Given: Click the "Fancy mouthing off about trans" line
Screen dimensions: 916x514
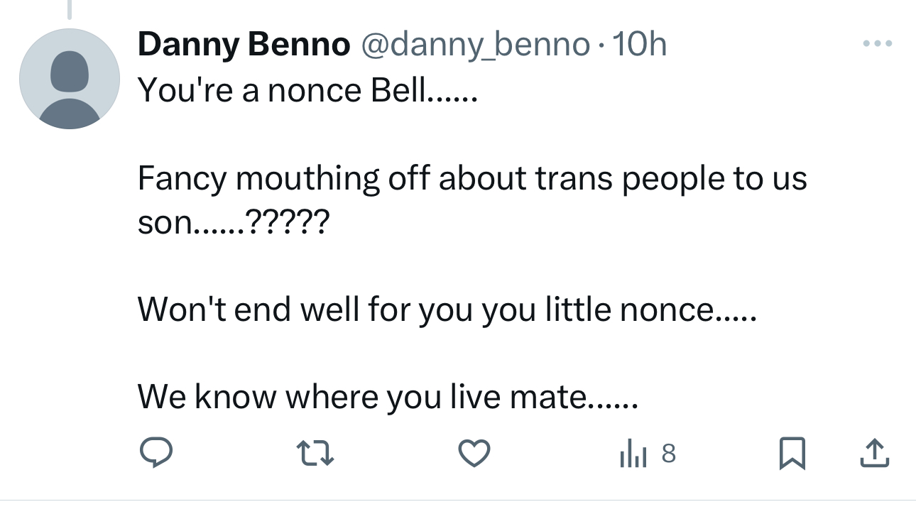Looking at the screenshot, I should pos(471,178).
